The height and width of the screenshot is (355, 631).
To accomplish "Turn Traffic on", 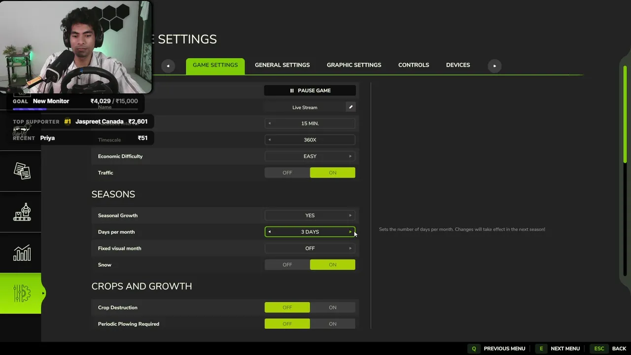I will click(x=333, y=173).
